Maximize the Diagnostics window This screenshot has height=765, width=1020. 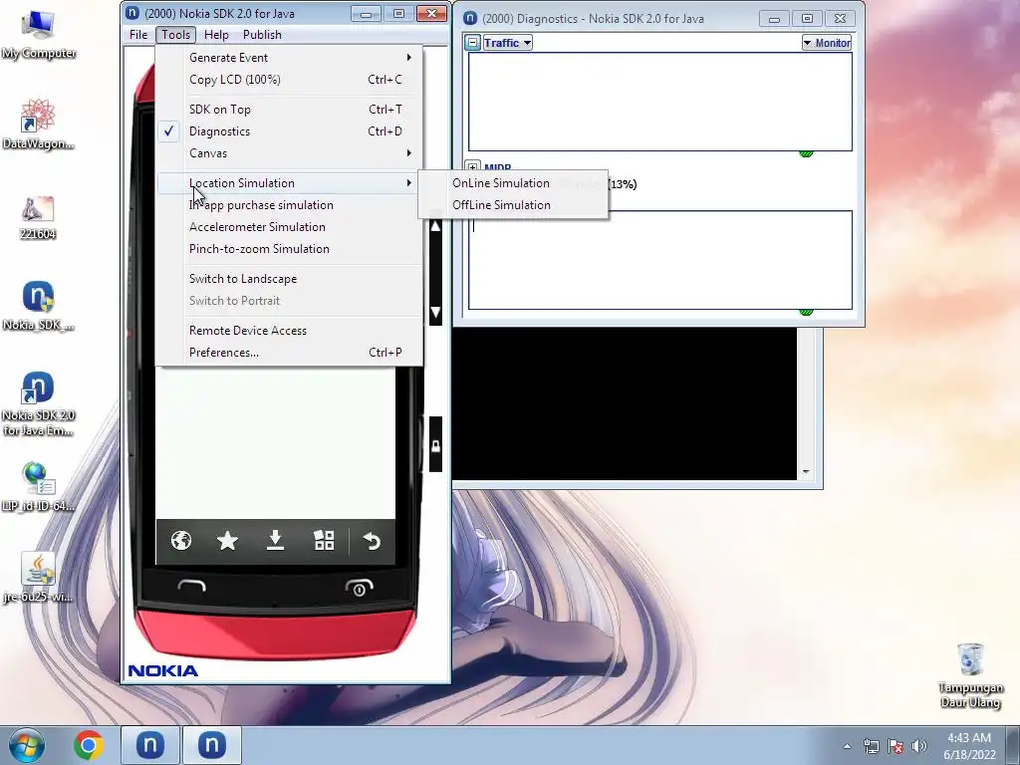(807, 19)
